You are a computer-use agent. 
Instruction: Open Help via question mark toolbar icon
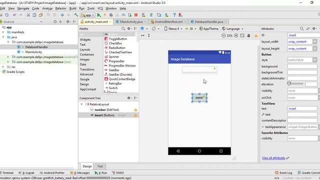174,15
